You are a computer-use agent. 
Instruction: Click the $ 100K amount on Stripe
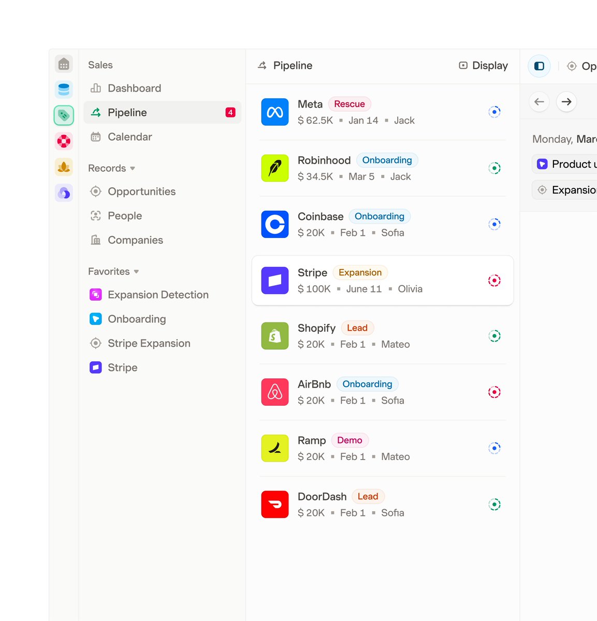point(314,289)
